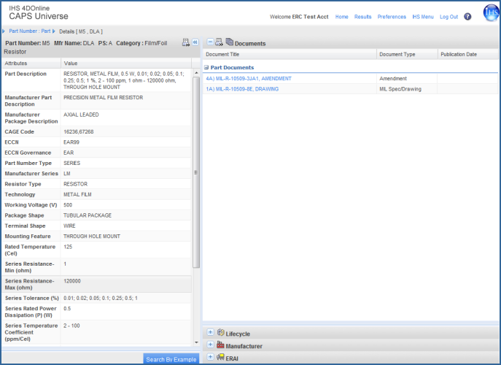Click export icon in part details header
Viewport: 501px width, 365px height.
(x=186, y=42)
